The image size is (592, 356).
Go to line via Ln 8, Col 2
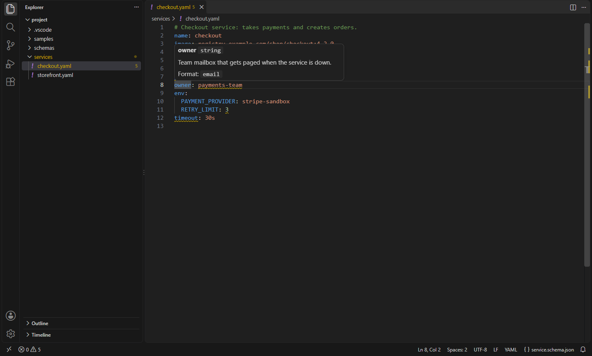pyautogui.click(x=429, y=349)
